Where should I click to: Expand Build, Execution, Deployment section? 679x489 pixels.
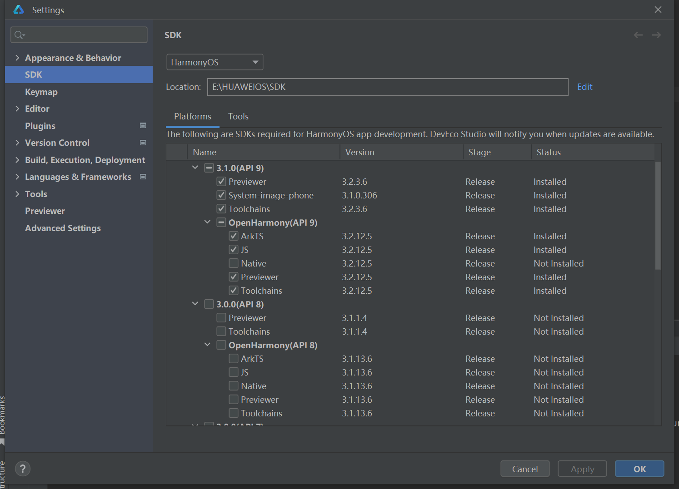coord(17,160)
